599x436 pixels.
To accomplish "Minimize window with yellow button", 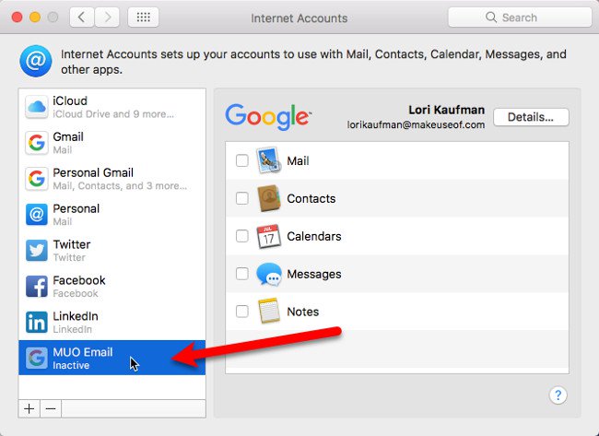I will click(35, 18).
